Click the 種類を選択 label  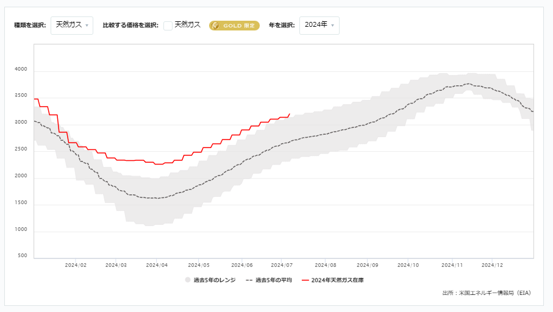pos(30,26)
